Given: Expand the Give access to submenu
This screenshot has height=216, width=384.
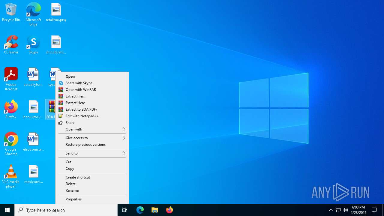Looking at the screenshot, I should [x=92, y=138].
